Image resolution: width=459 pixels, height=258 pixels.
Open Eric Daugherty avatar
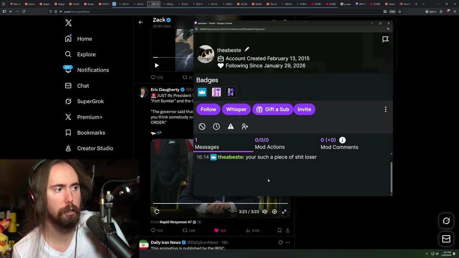click(x=143, y=92)
